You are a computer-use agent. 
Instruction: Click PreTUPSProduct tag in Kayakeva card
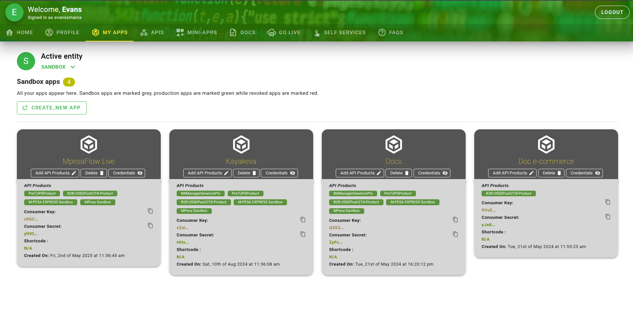(246, 194)
